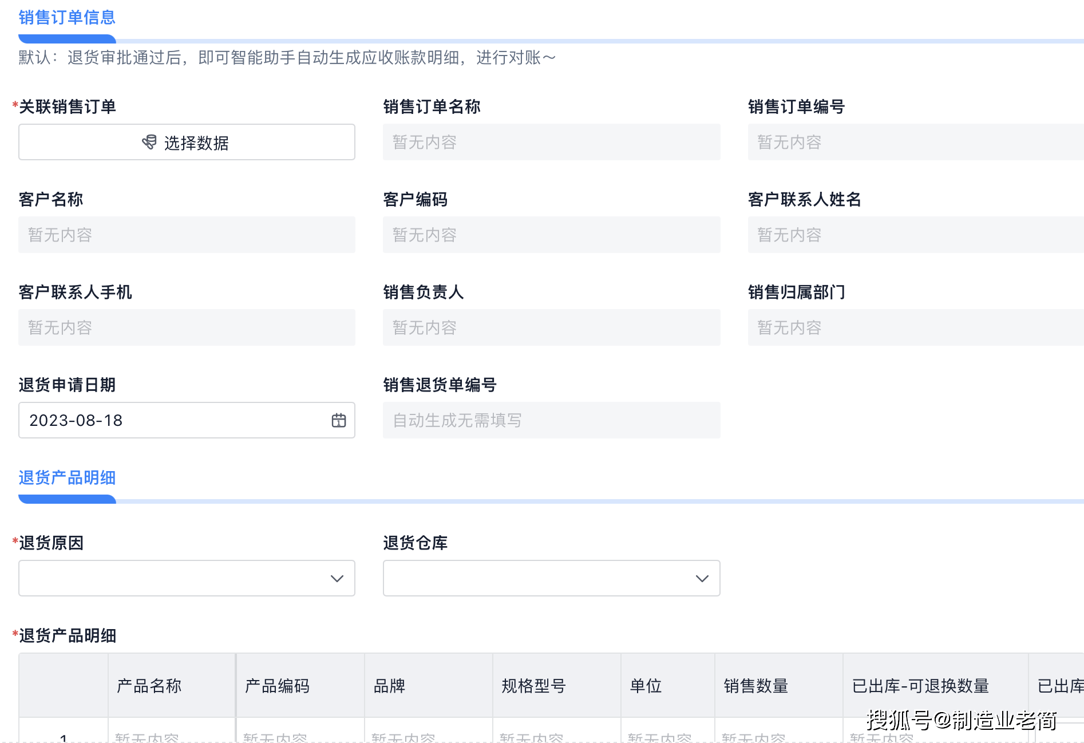Viewport: 1084px width, 743px height.
Task: Click the 客户名称 field
Action: coord(187,235)
